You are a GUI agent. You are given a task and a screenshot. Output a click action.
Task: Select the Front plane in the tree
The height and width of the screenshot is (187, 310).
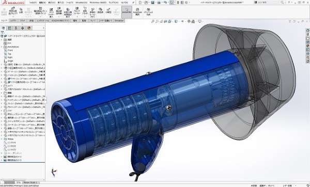coord(10,51)
